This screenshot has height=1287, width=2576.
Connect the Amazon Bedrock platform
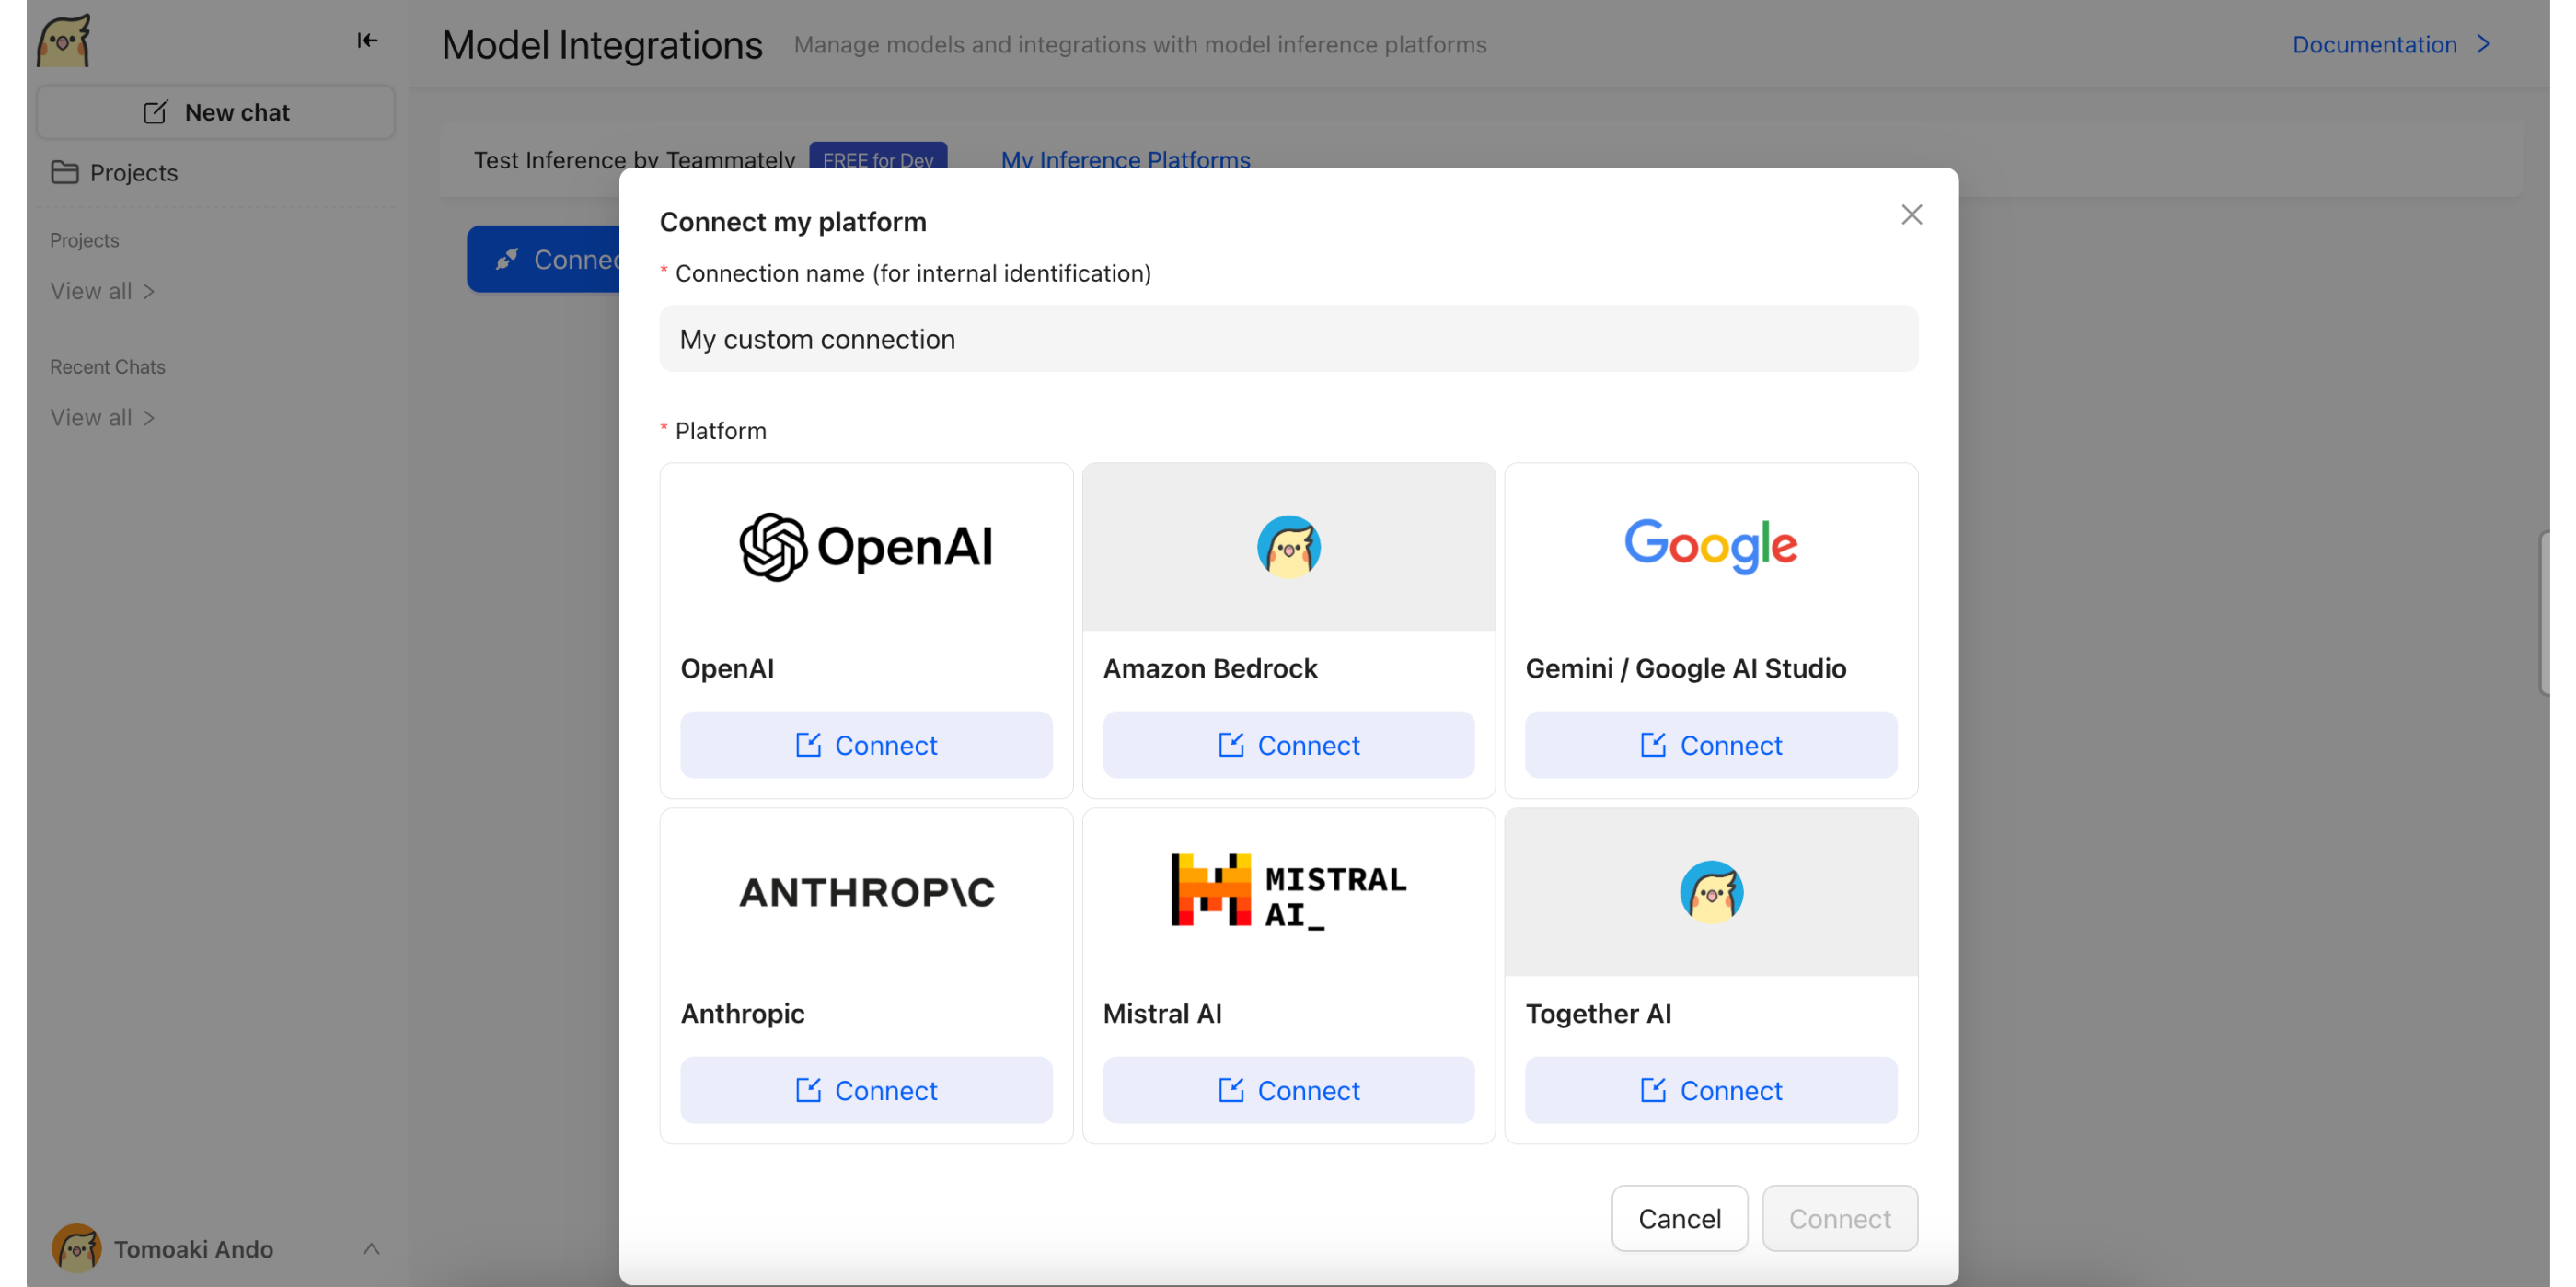pyautogui.click(x=1288, y=745)
